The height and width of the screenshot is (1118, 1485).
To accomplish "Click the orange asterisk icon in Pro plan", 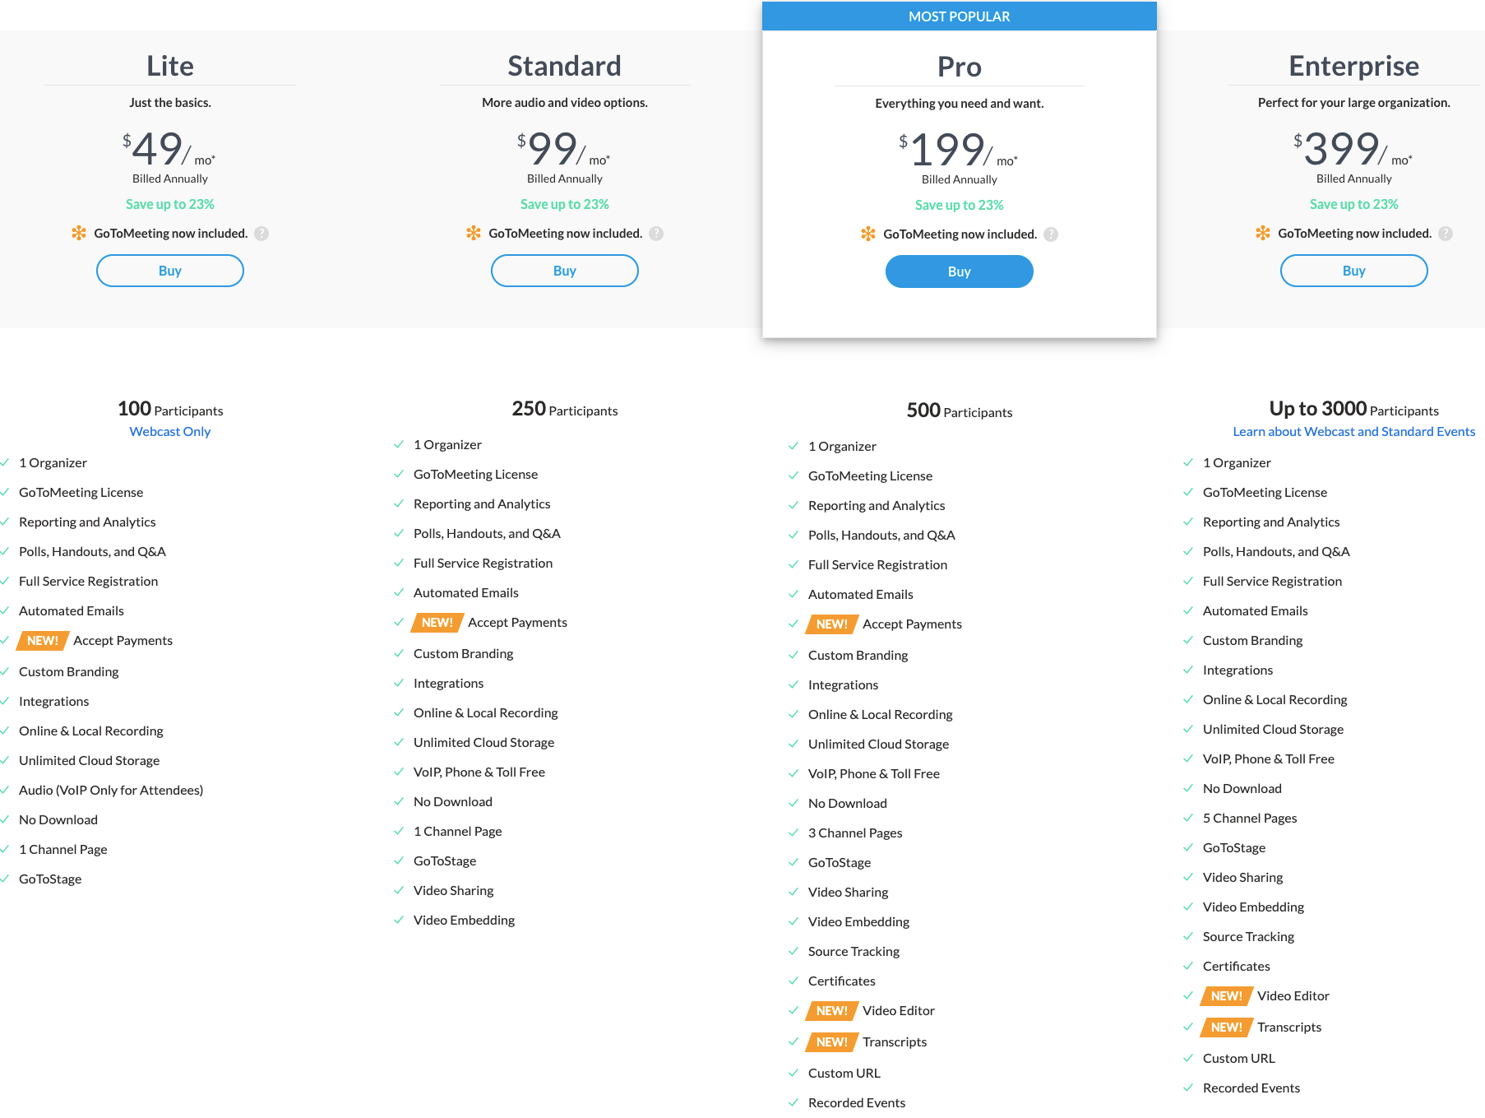I will [868, 234].
